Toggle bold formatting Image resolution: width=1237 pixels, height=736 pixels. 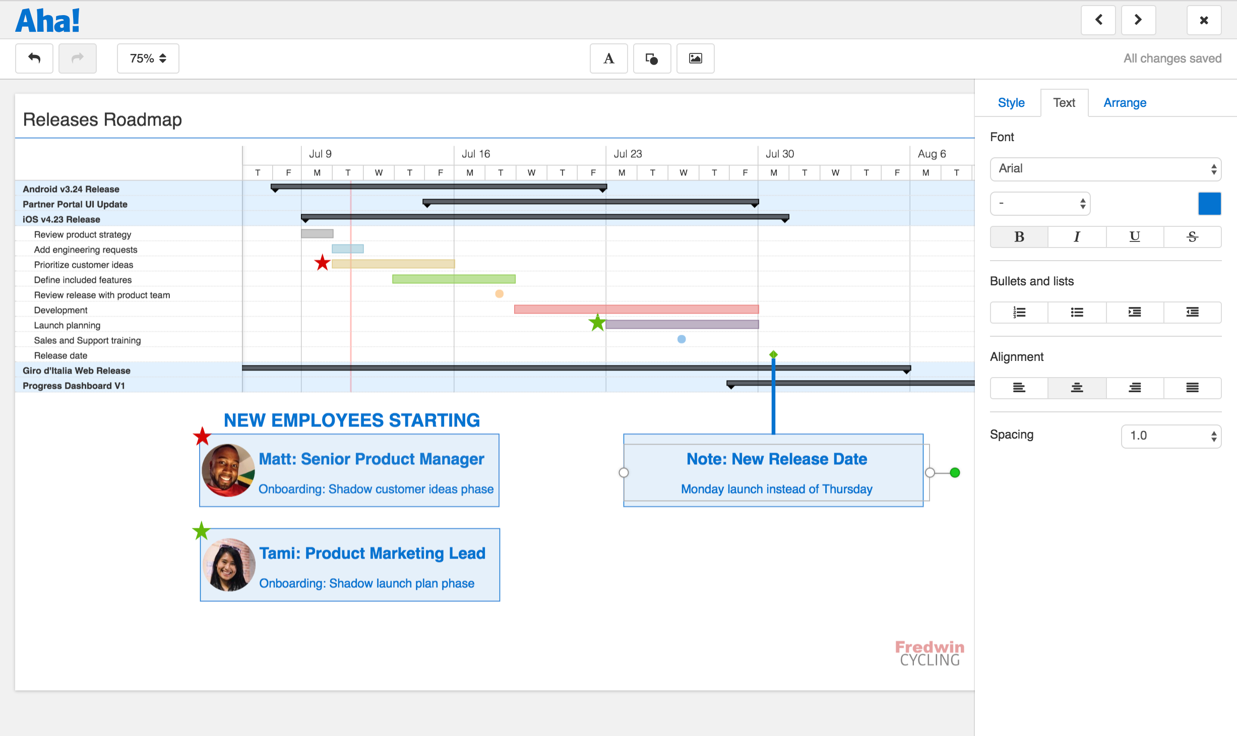[x=1019, y=236]
